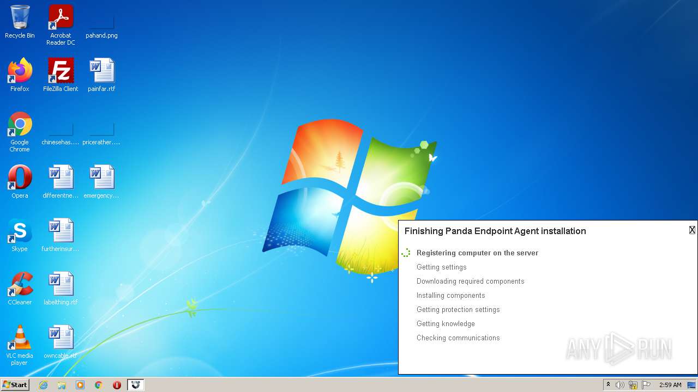Open Skype desktop shortcut

point(20,235)
